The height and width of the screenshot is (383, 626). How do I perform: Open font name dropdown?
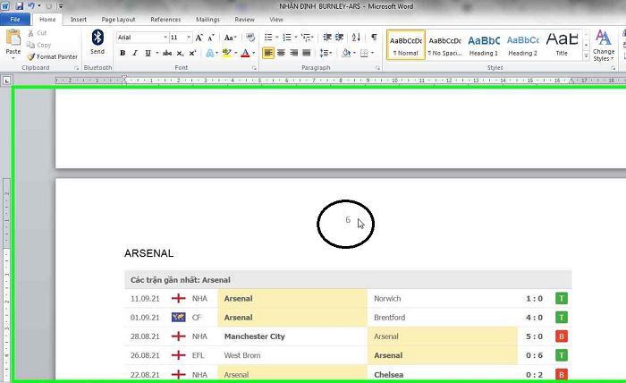pyautogui.click(x=165, y=38)
